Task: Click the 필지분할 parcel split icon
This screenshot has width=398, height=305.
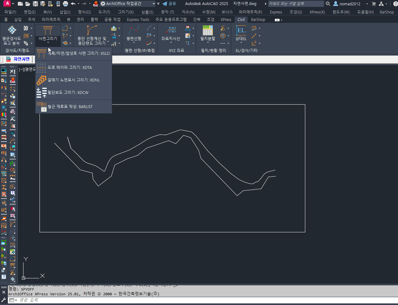Action: tap(207, 31)
